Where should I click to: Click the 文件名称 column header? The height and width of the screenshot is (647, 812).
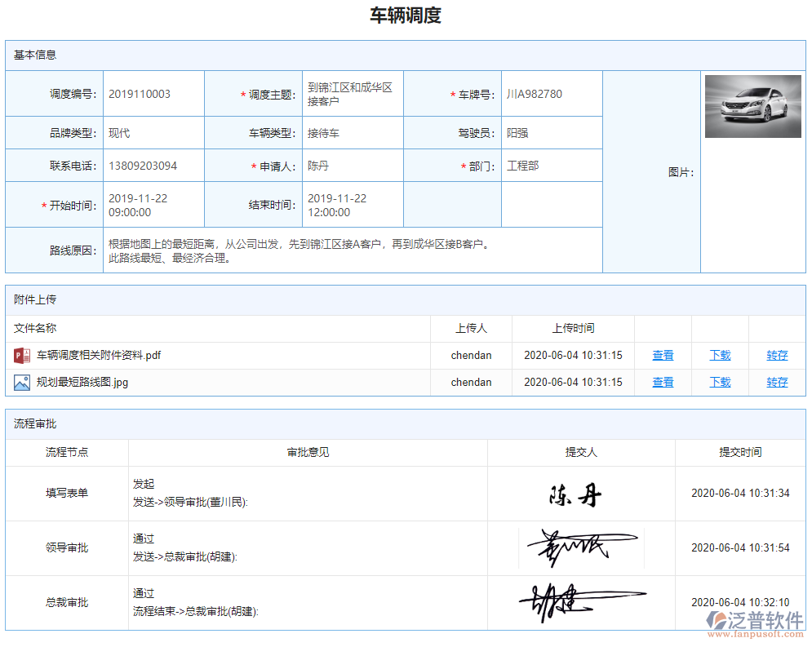(x=34, y=329)
